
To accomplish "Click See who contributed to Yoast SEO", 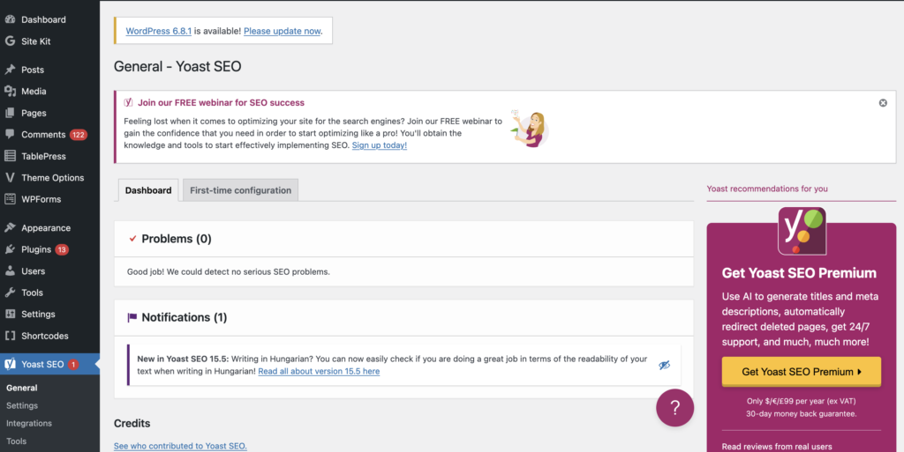I will (x=180, y=446).
